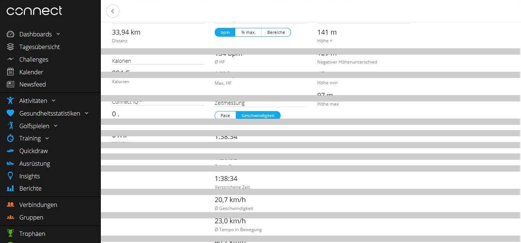521x243 pixels.
Task: Select the Bereiche heart rate option
Action: pyautogui.click(x=276, y=32)
